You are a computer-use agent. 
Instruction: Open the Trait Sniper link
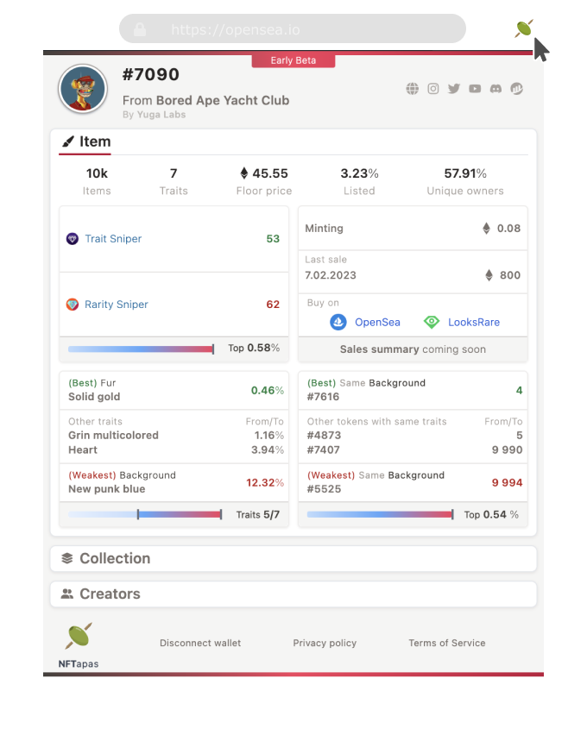[x=113, y=238]
